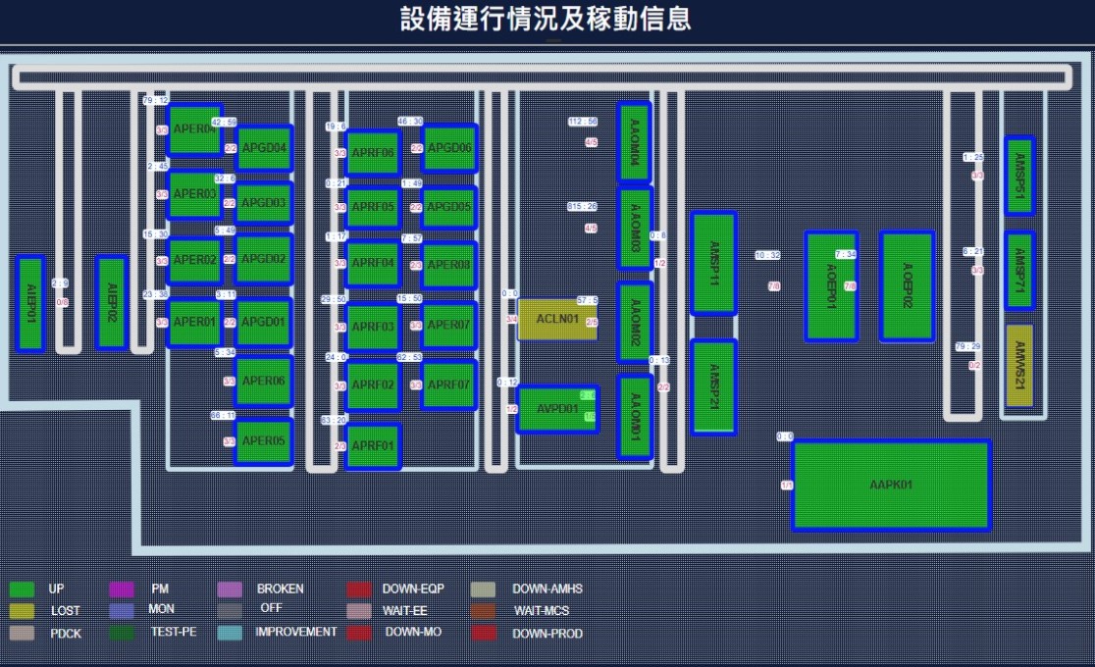
Task: Click the yellow LOST legend swatch
Action: point(22,611)
